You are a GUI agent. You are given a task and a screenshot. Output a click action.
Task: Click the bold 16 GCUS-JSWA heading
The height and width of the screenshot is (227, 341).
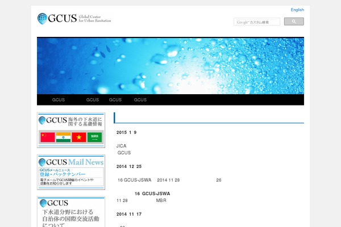click(152, 194)
